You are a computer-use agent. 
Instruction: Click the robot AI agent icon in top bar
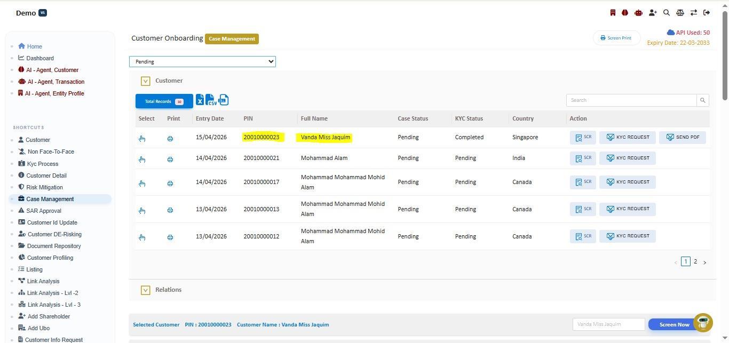[x=638, y=13]
